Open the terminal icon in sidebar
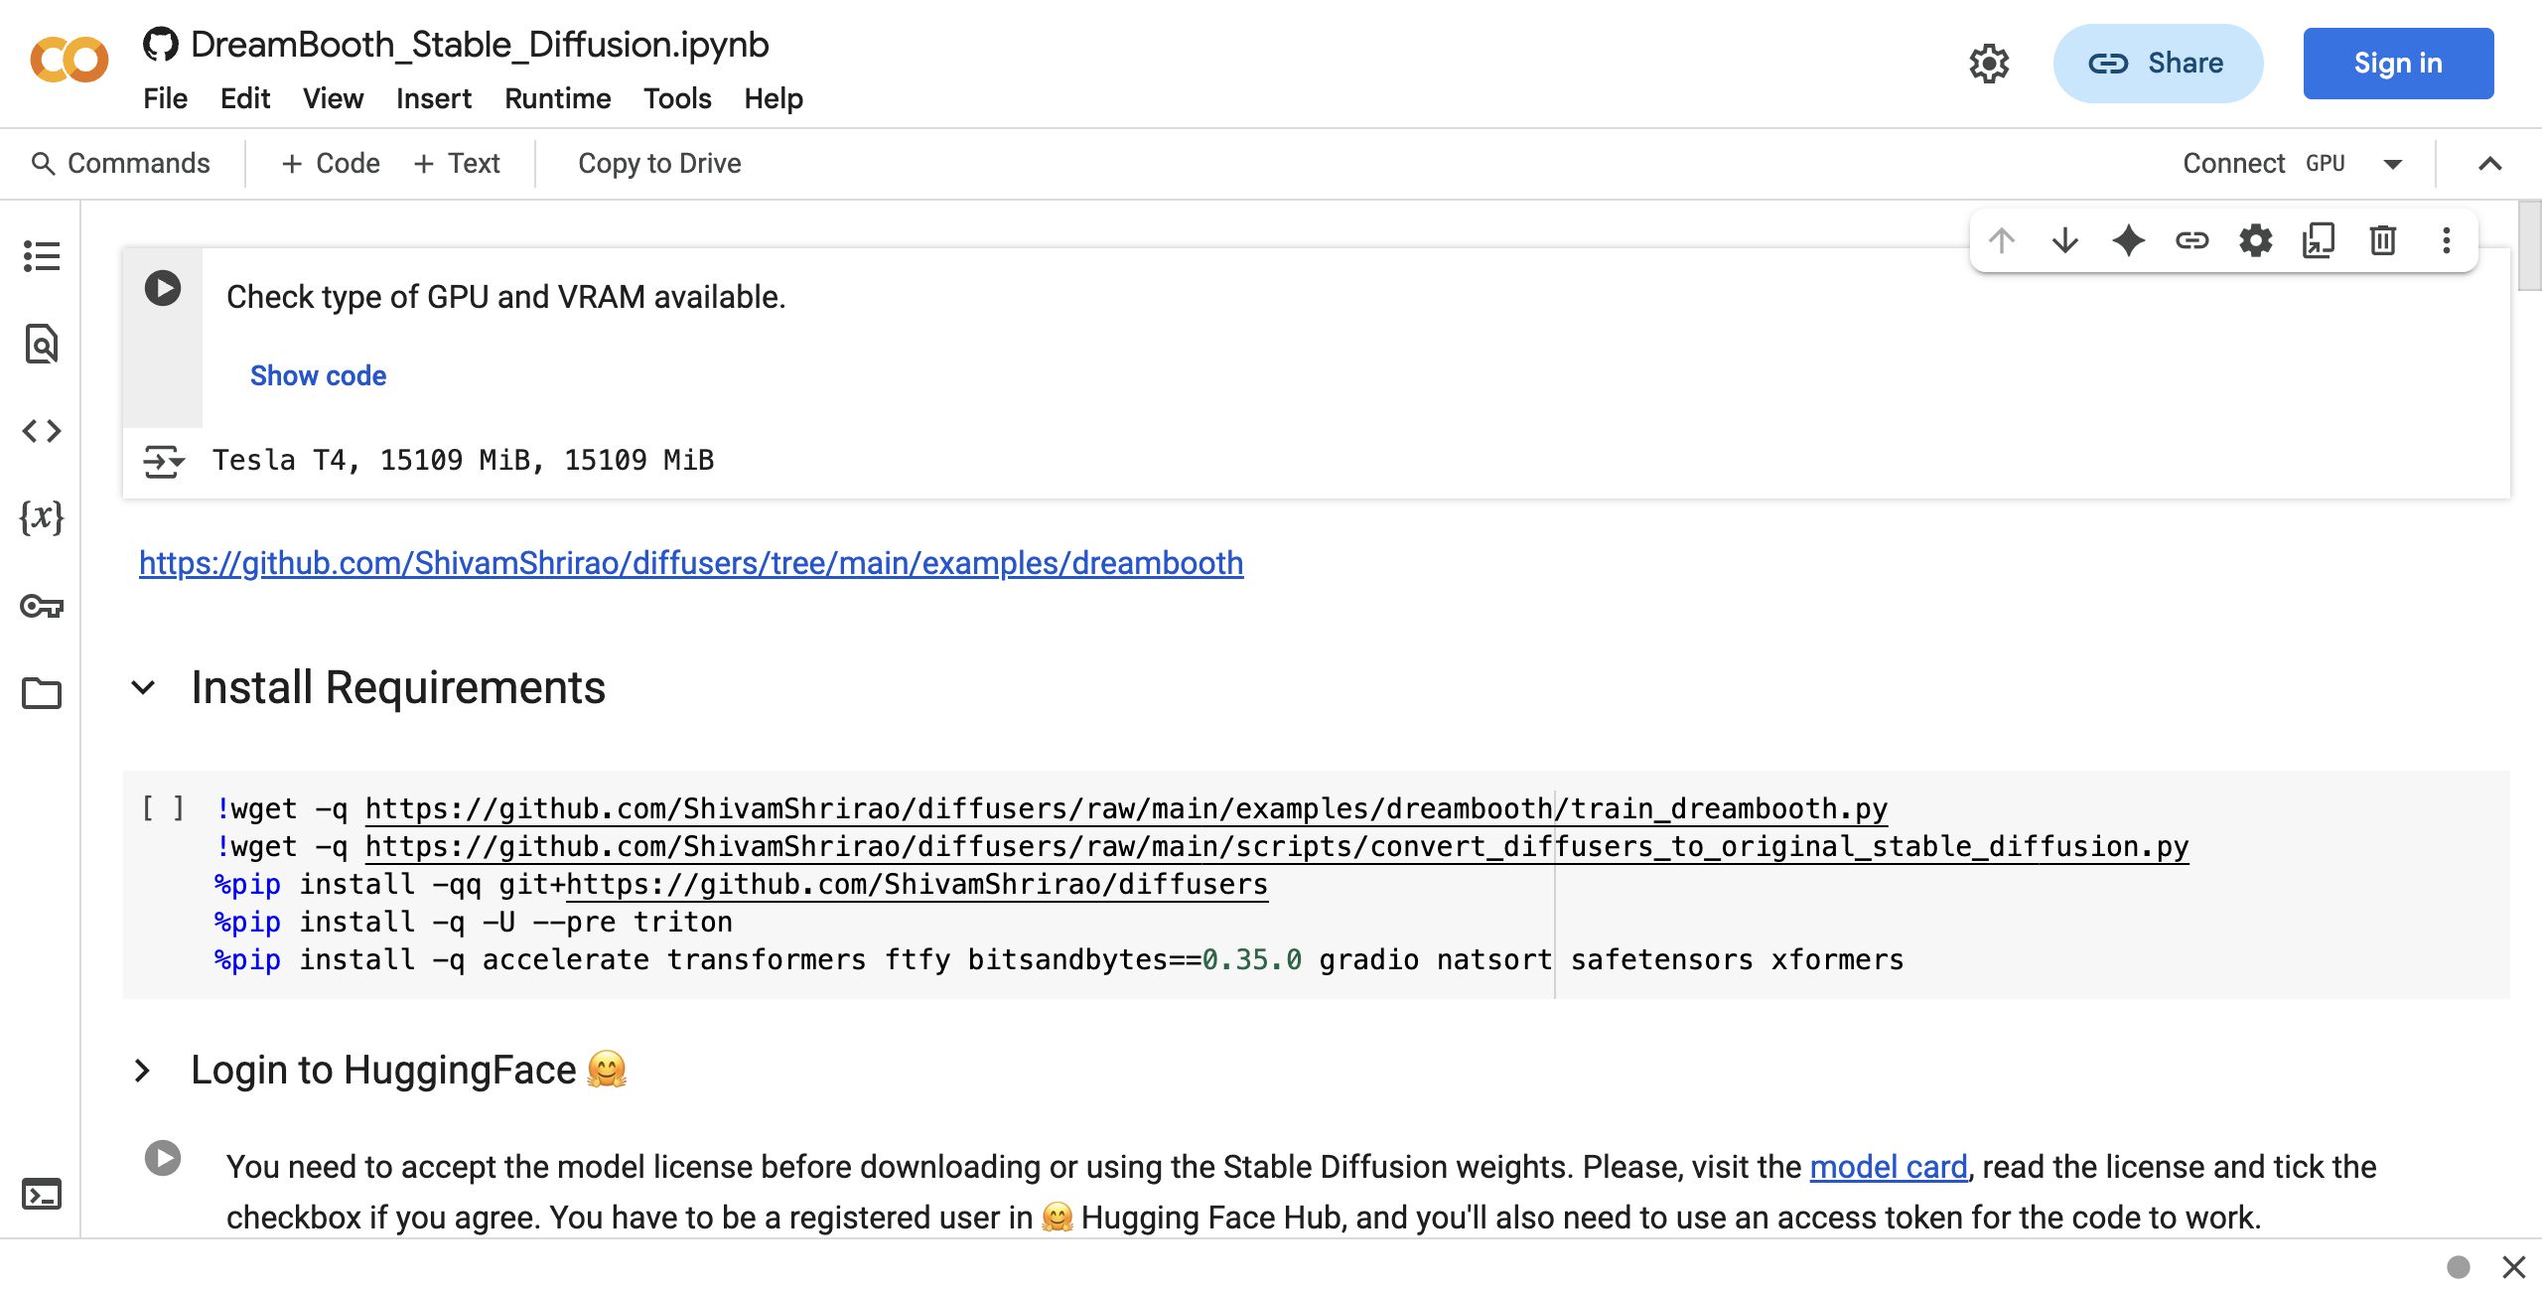Image resolution: width=2542 pixels, height=1295 pixels. coord(42,1193)
